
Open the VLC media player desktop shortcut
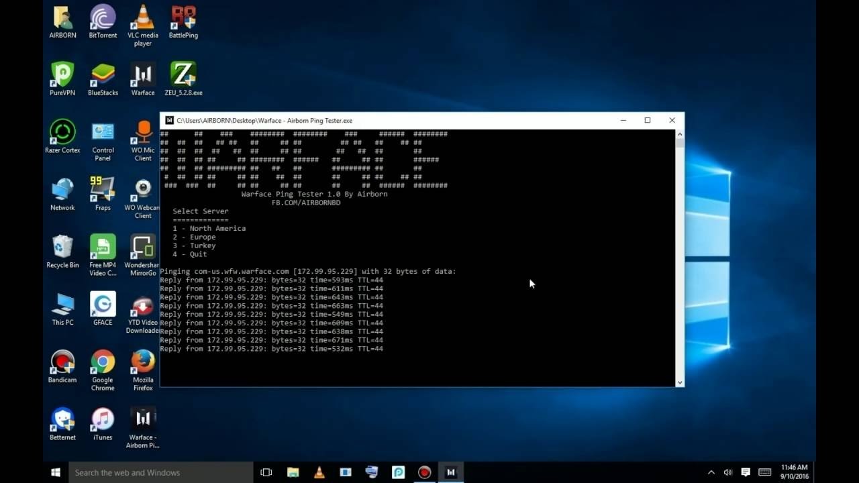(143, 25)
